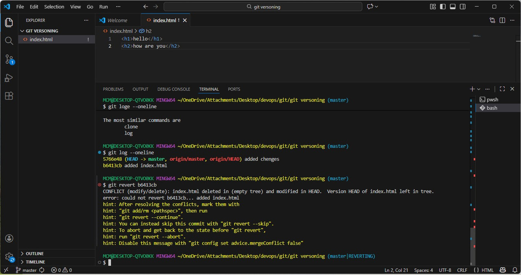Change indentation via Spaces: 4
The image size is (521, 275).
point(423,270)
